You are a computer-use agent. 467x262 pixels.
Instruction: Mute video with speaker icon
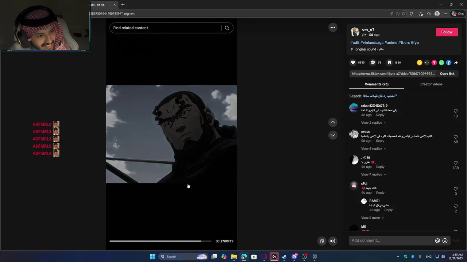332,241
